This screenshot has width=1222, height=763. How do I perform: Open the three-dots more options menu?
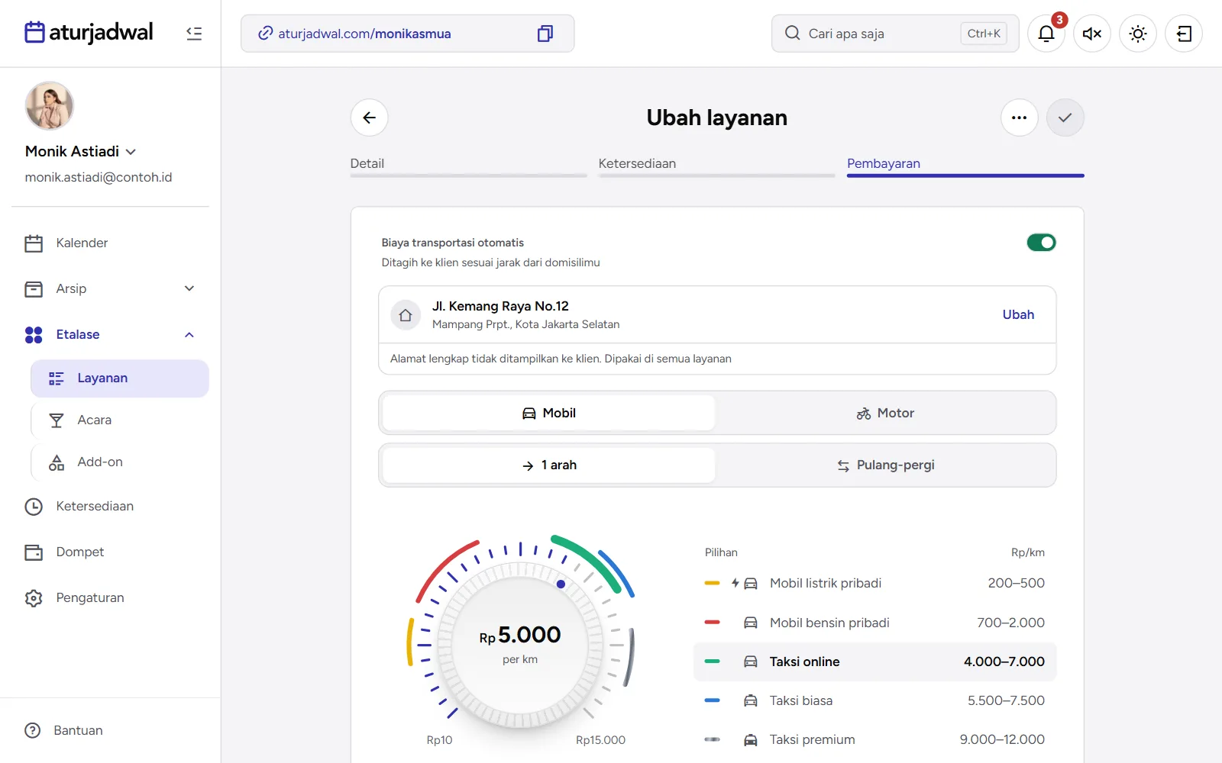click(x=1020, y=118)
